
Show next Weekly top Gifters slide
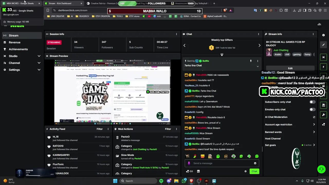tap(259, 45)
